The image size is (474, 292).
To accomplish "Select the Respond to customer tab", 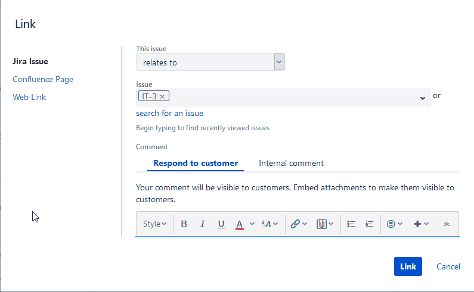I will [x=196, y=163].
